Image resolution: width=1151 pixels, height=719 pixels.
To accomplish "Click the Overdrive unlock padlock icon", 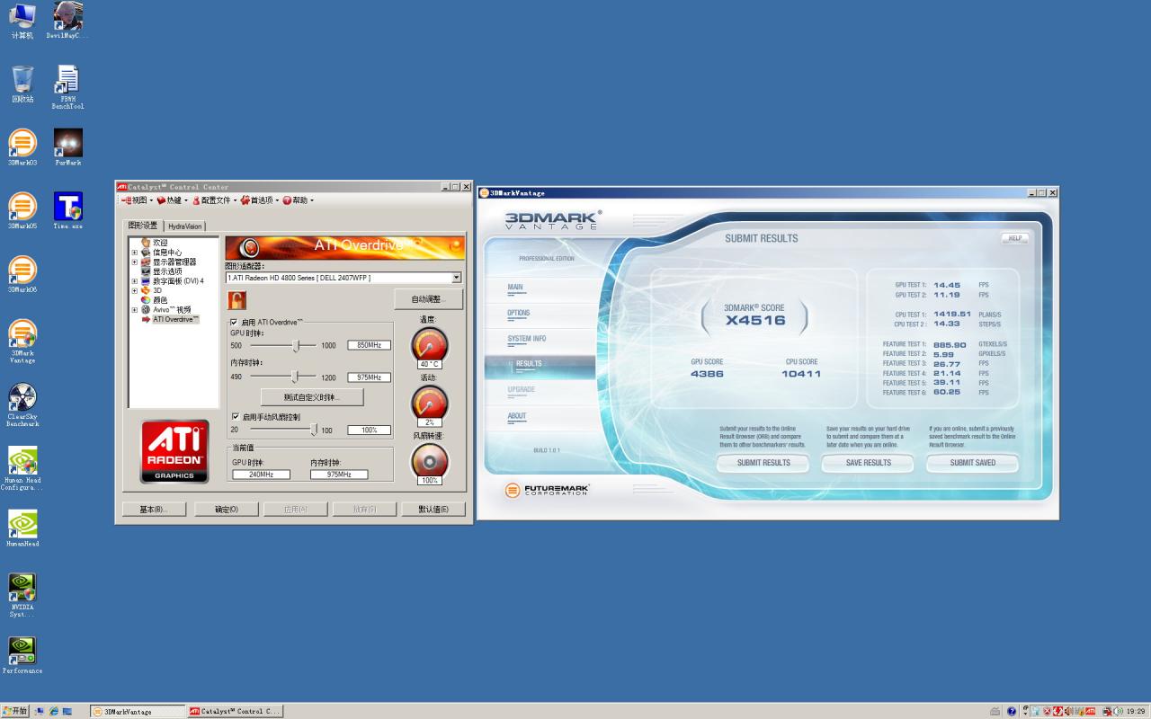I will click(x=236, y=299).
